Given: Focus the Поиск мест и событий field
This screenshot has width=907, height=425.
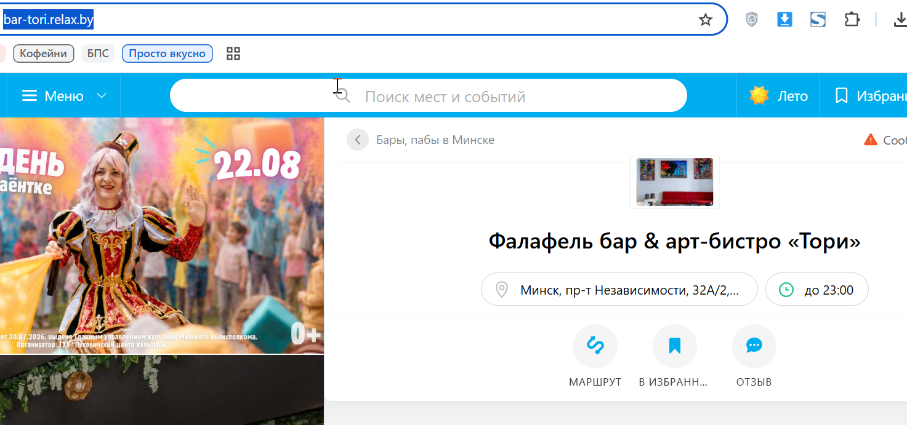Looking at the screenshot, I should coord(428,96).
